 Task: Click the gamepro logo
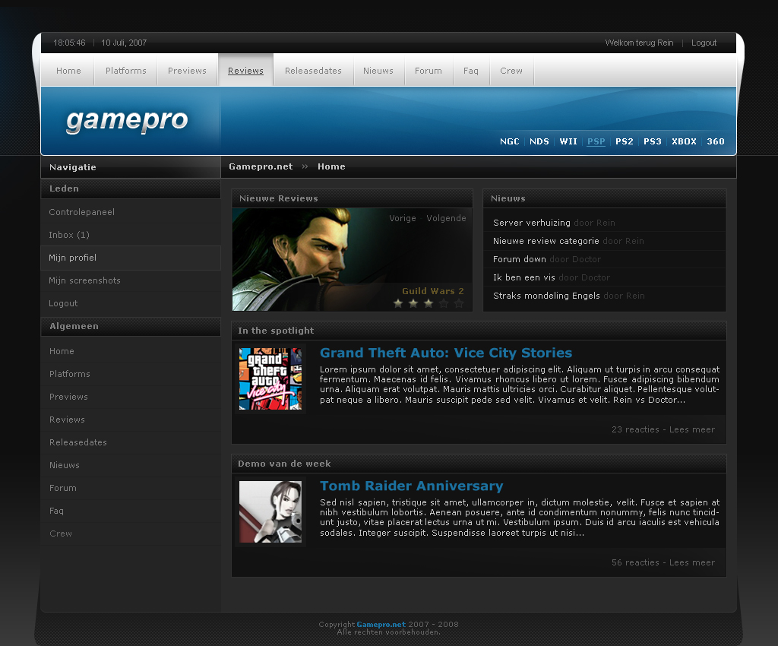pos(127,120)
